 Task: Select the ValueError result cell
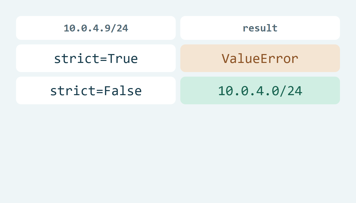tap(260, 58)
